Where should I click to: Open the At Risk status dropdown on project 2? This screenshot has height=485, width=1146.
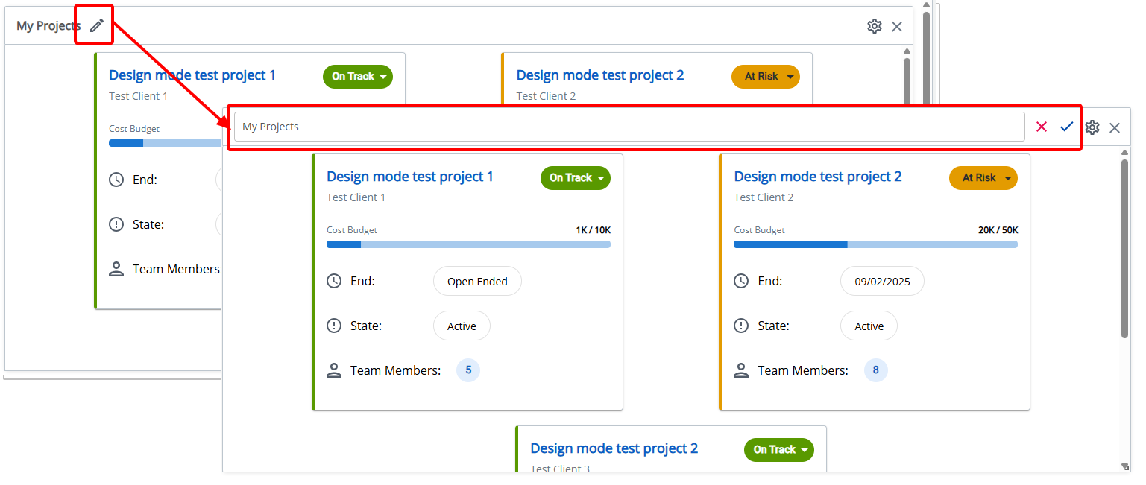983,177
